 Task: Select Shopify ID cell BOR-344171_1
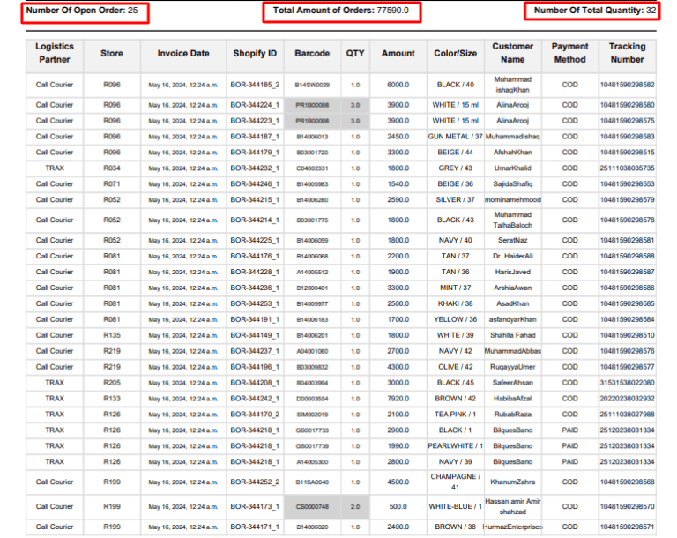(x=255, y=527)
